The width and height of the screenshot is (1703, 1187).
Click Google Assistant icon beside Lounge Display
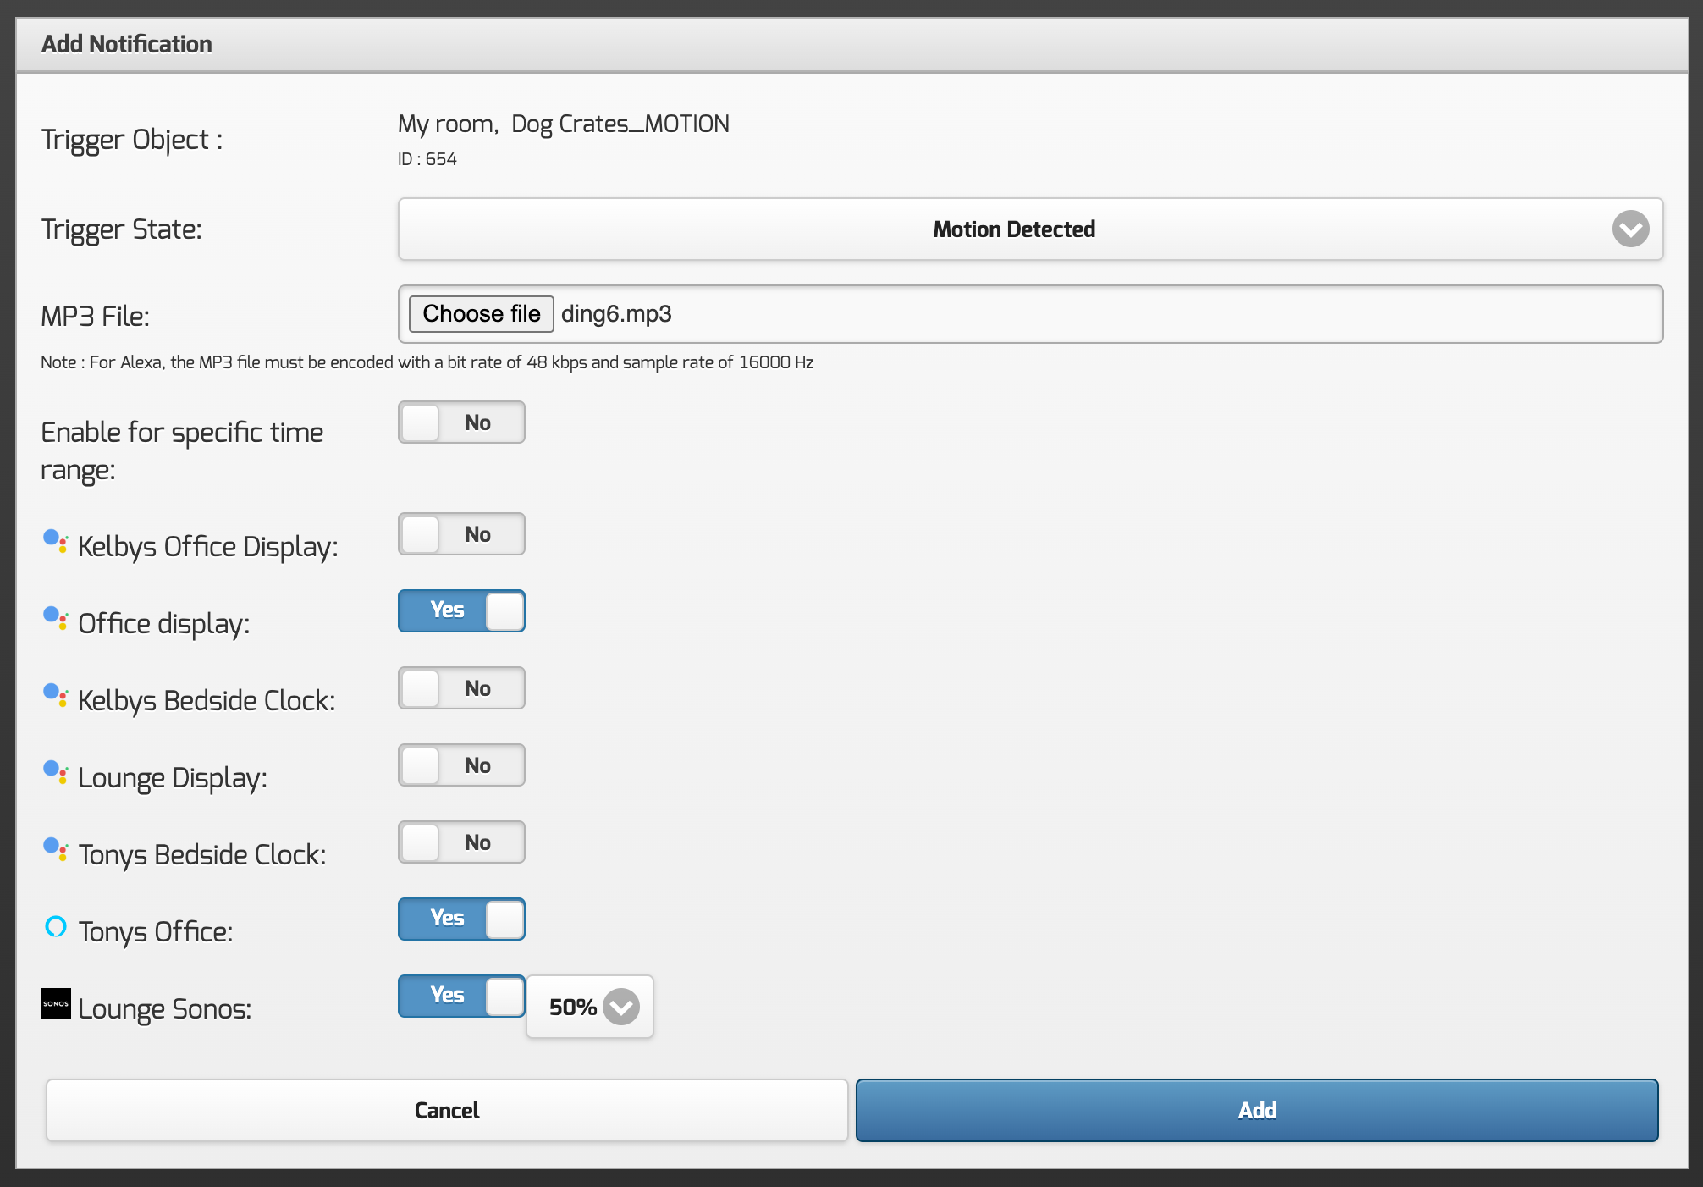tap(55, 773)
